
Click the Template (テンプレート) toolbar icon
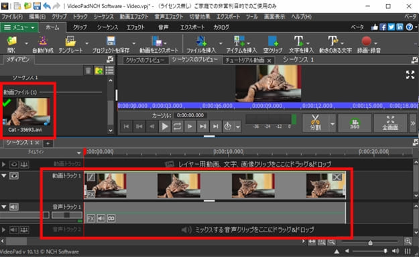[x=70, y=41]
